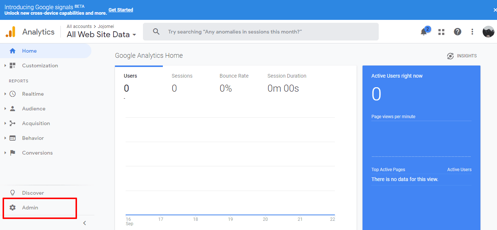Click the Acquisition branching icon
This screenshot has height=230, width=497.
tap(13, 123)
